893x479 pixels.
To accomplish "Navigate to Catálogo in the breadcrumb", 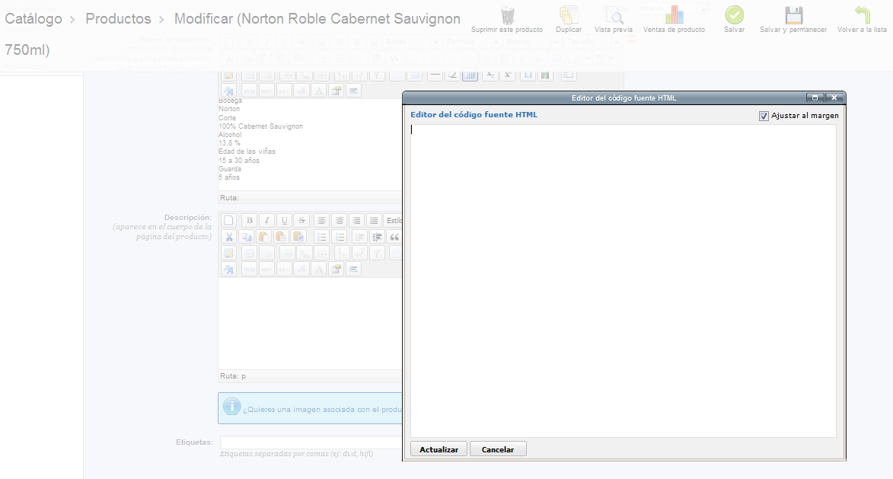I will point(33,18).
